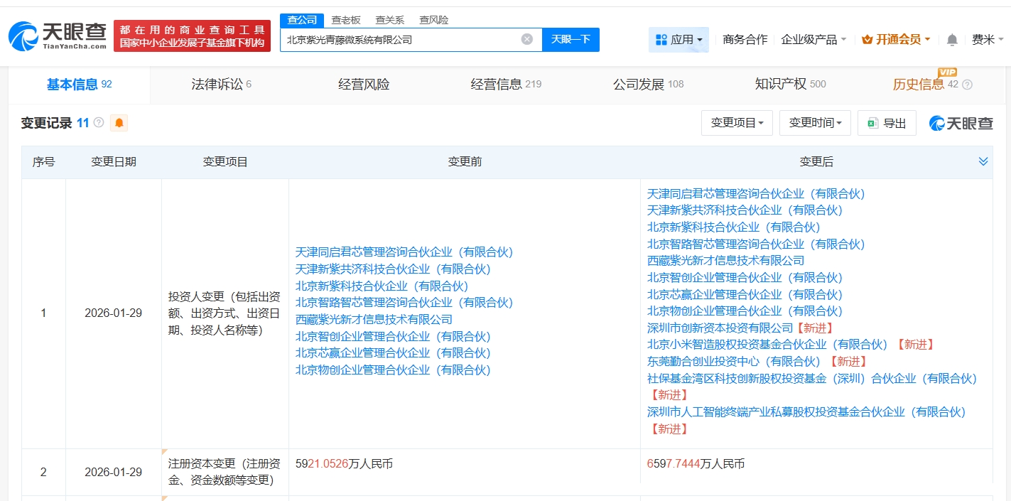Select the 查老板 search tab
The height and width of the screenshot is (501, 1011).
click(346, 20)
